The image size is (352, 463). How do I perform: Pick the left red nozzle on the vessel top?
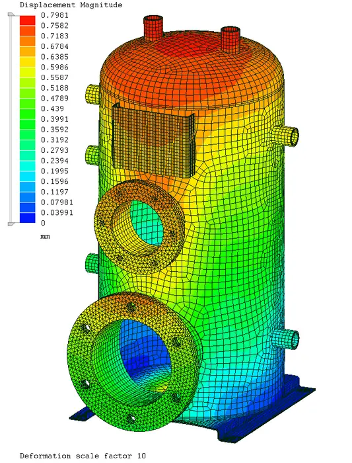pos(153,28)
